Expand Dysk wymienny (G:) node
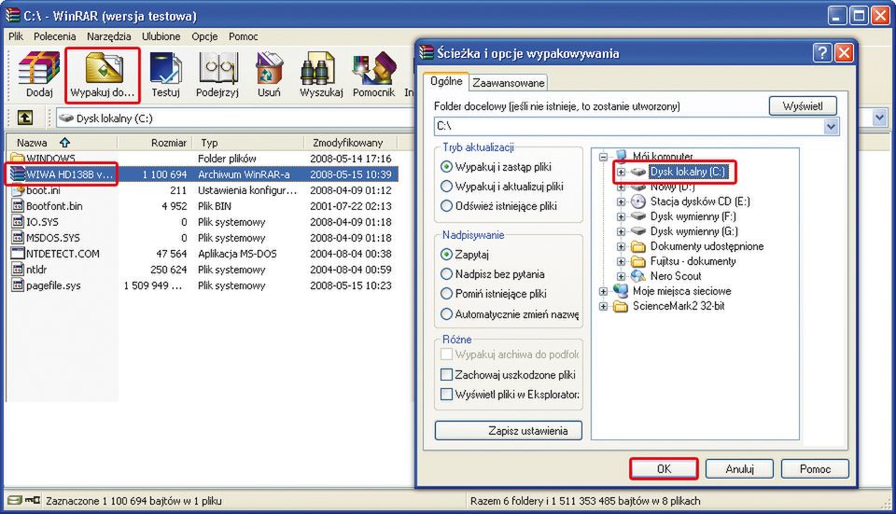 tap(622, 231)
